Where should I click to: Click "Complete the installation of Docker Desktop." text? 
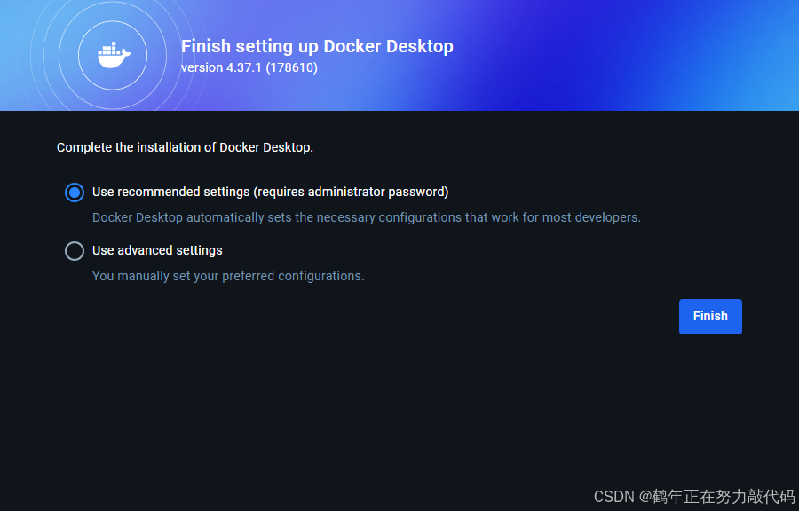[185, 147]
